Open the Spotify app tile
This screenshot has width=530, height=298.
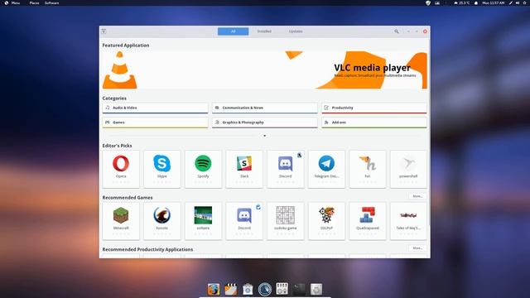point(203,169)
